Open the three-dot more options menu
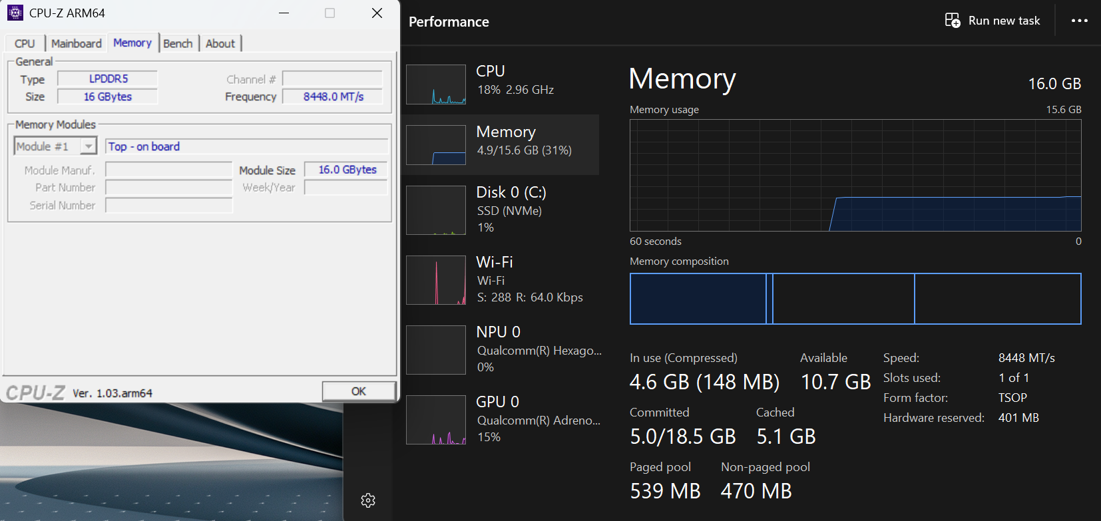This screenshot has height=521, width=1101. (1079, 21)
